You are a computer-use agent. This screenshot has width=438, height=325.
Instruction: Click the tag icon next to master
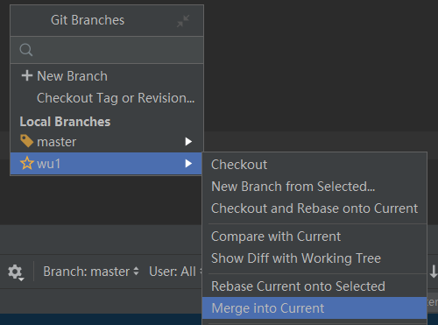pyautogui.click(x=26, y=141)
